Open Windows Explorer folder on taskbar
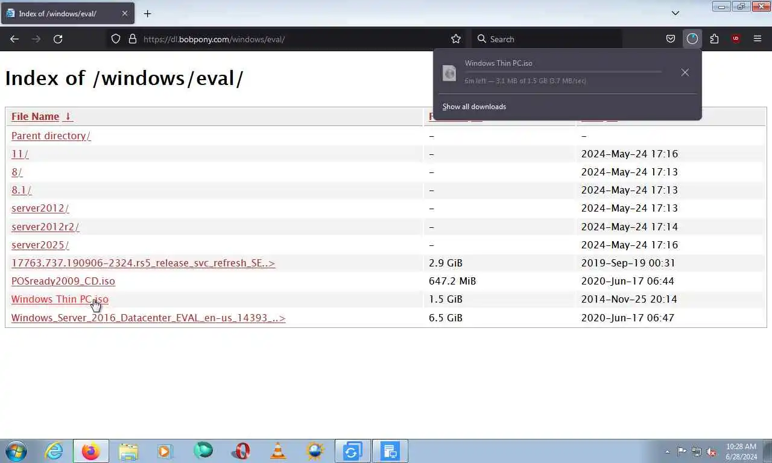 [128, 451]
